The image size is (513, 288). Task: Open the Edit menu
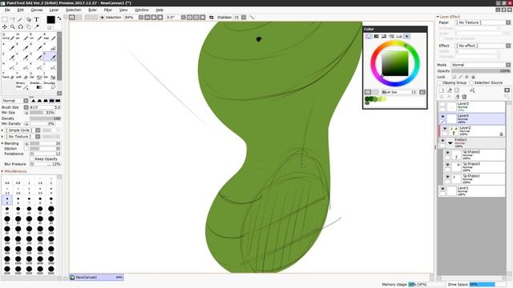(x=20, y=10)
